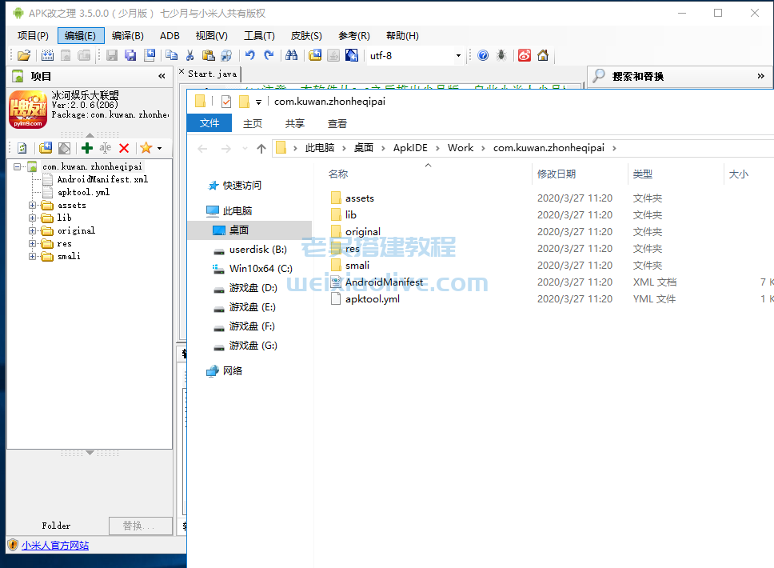Click the red X delete icon
This screenshot has width=774, height=568.
coord(124,148)
